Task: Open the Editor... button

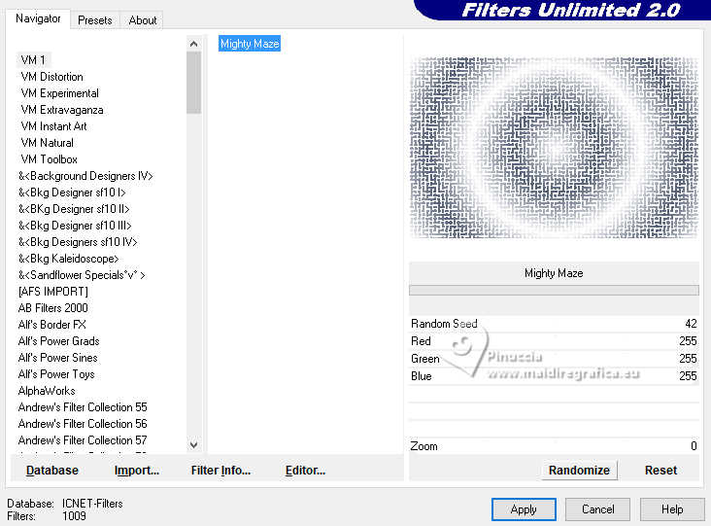Action: pos(305,471)
